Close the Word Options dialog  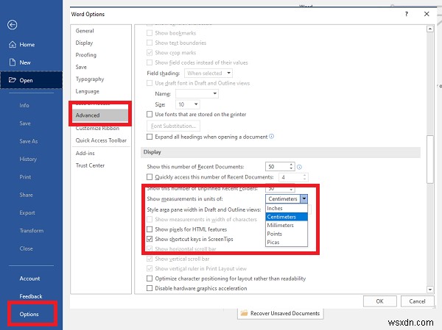click(x=427, y=14)
